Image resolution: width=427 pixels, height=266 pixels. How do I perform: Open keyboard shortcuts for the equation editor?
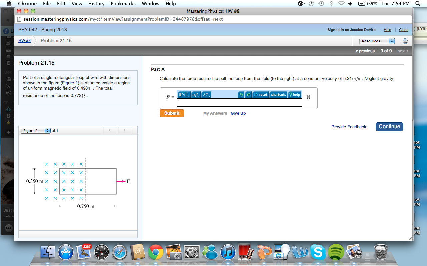(x=278, y=94)
